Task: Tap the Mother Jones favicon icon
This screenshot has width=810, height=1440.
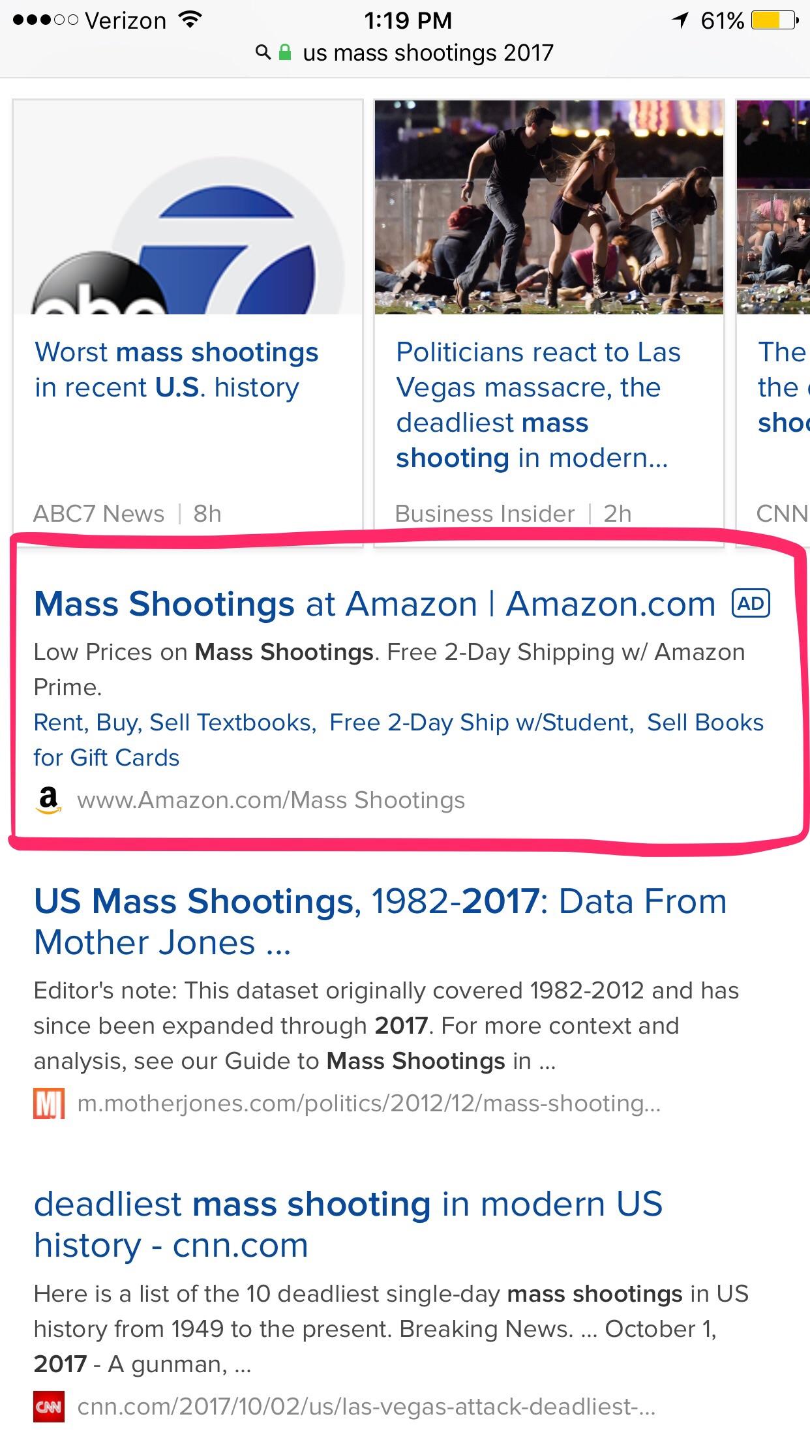Action: click(49, 1103)
